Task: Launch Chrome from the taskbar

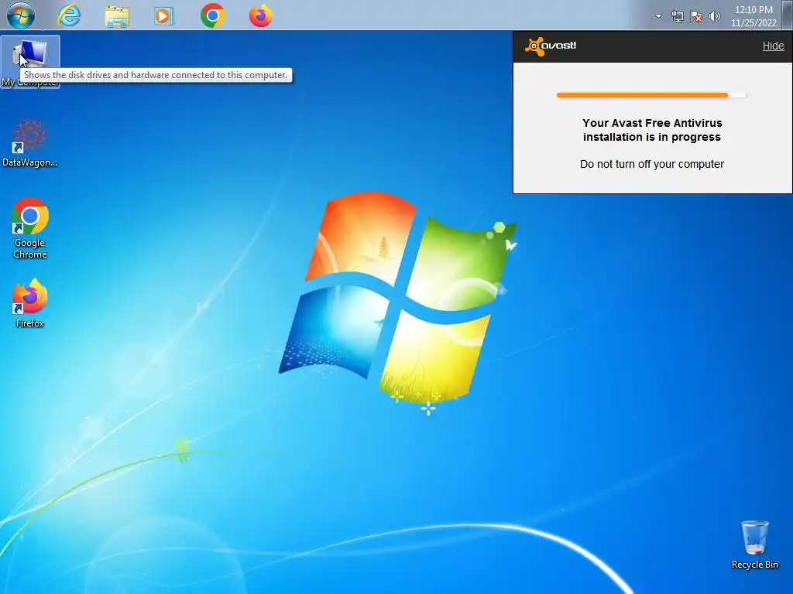Action: pyautogui.click(x=212, y=15)
